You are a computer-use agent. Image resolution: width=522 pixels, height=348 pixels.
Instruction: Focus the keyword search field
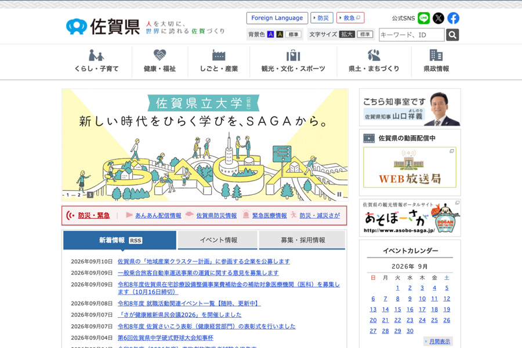pyautogui.click(x=411, y=35)
